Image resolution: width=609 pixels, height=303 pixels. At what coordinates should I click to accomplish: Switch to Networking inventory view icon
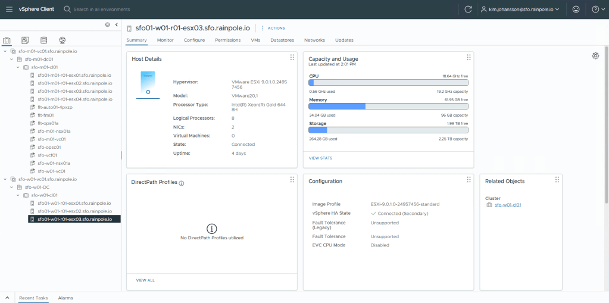pos(62,40)
